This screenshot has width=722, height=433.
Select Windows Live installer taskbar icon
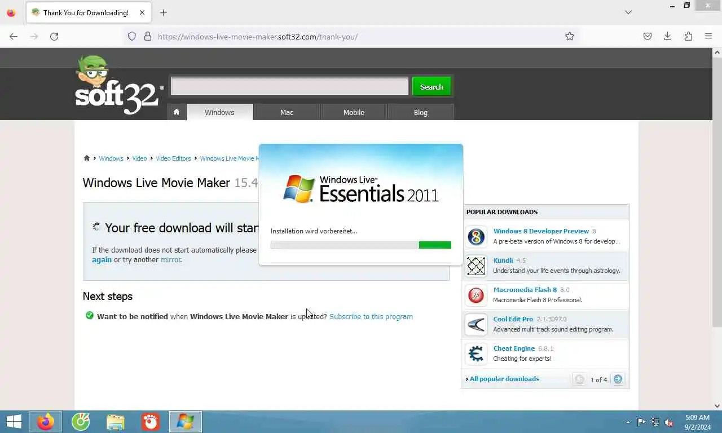click(185, 422)
